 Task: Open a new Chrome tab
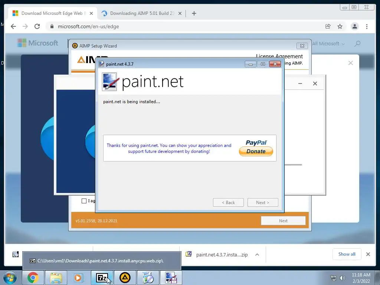pyautogui.click(x=194, y=13)
